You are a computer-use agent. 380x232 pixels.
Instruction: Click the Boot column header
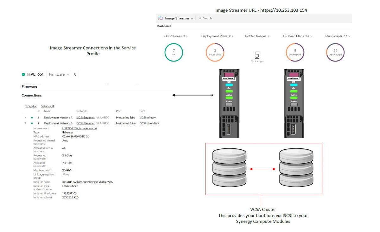[142, 111]
